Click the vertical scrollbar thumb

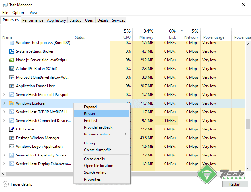point(248,124)
